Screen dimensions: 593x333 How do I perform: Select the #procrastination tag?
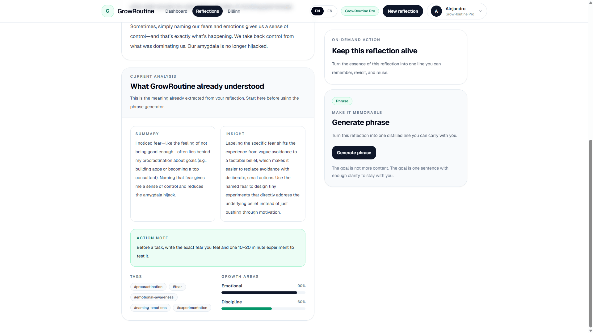148,287
